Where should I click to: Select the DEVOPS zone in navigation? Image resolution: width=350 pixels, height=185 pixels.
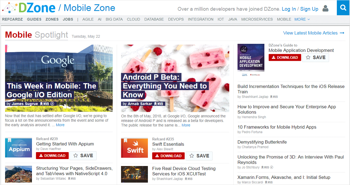pos(176,19)
